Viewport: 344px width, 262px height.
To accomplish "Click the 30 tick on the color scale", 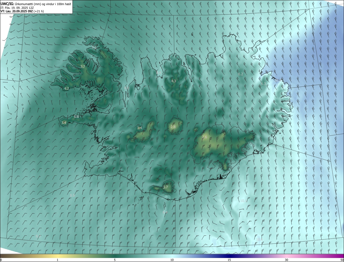I will [x=286, y=260].
